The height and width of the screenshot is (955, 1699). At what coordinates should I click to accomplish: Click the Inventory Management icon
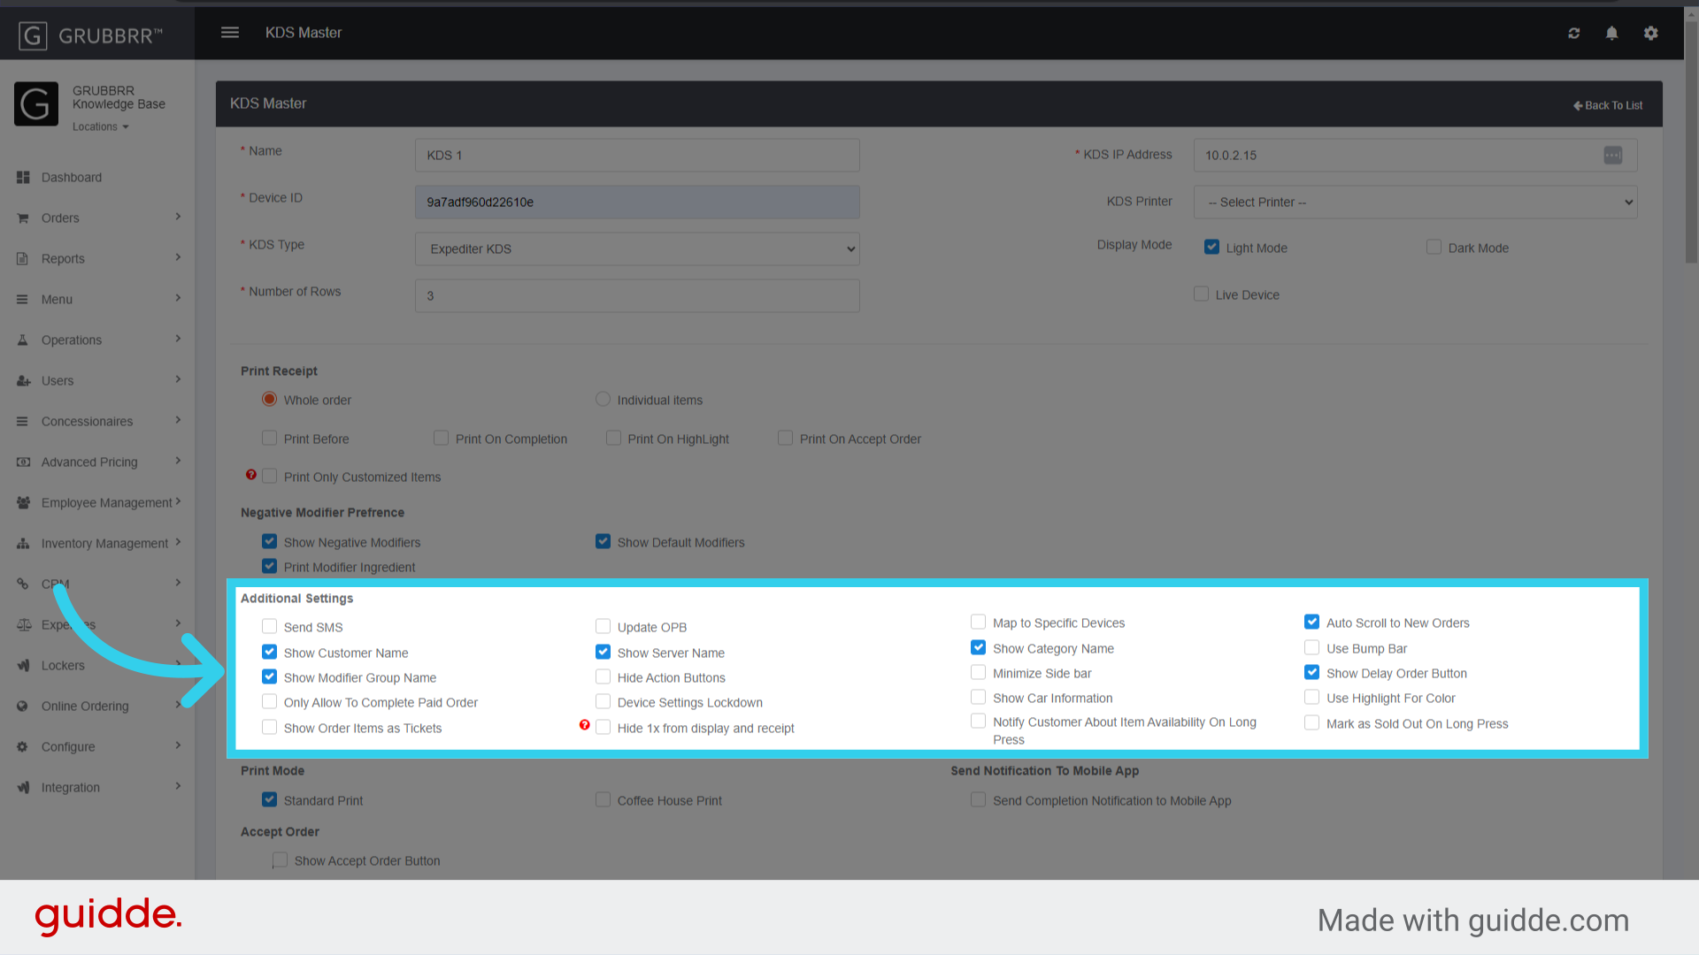pyautogui.click(x=23, y=544)
